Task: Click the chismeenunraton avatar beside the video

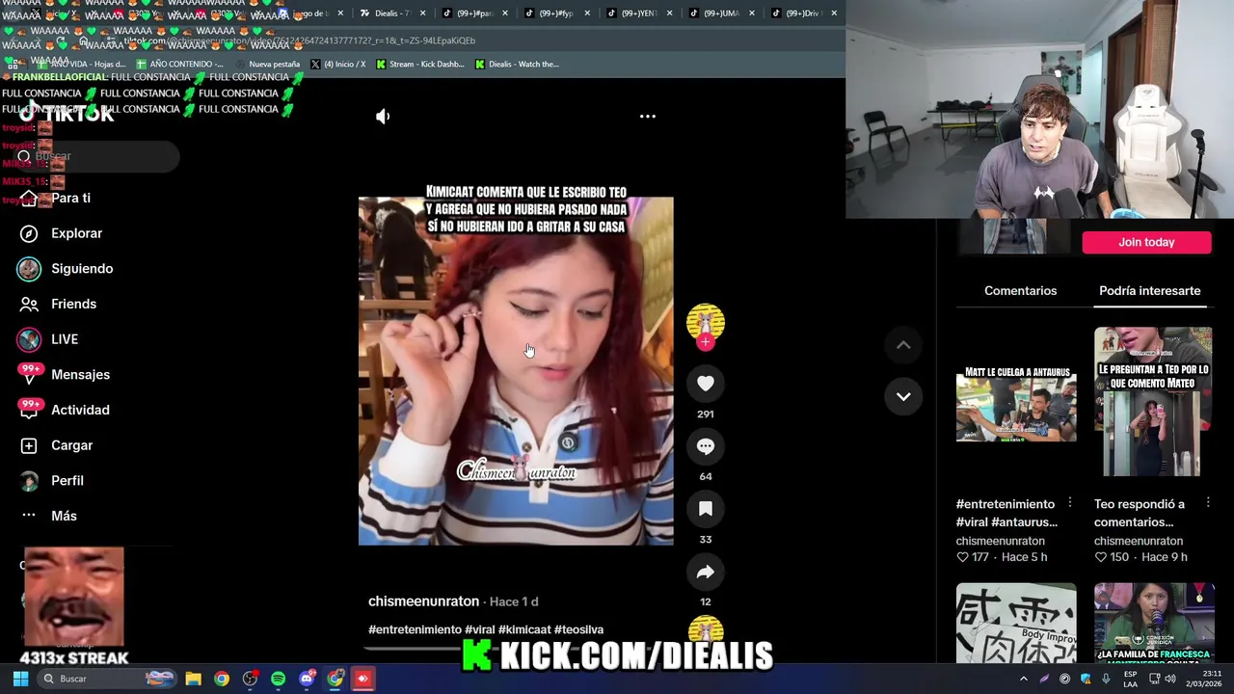Action: tap(706, 323)
